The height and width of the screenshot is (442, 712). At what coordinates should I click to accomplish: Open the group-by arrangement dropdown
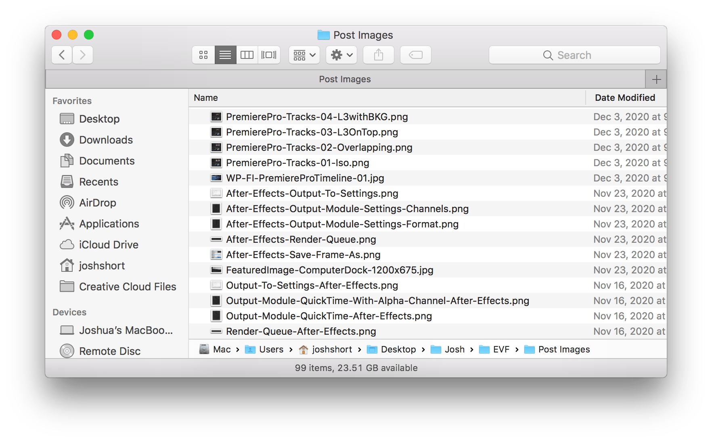tap(304, 55)
